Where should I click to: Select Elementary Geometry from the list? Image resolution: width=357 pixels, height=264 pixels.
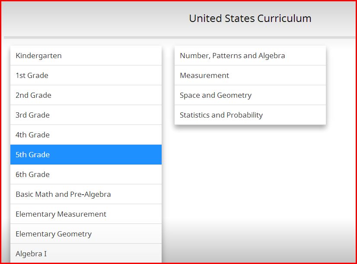pyautogui.click(x=86, y=233)
